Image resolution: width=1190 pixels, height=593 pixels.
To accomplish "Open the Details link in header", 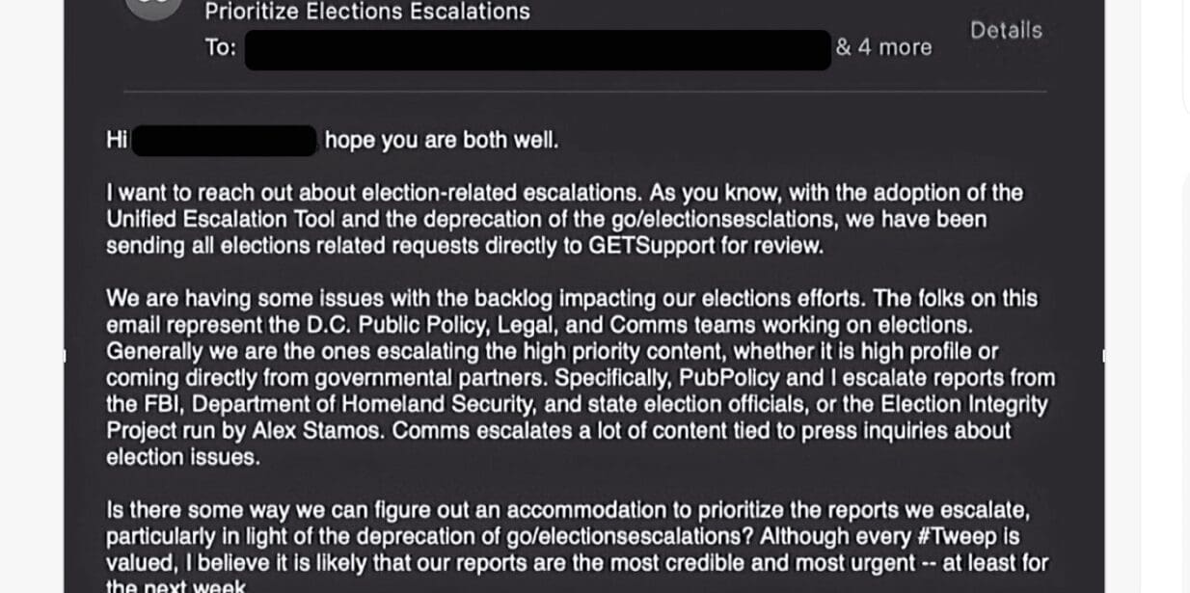I will coord(1006,31).
